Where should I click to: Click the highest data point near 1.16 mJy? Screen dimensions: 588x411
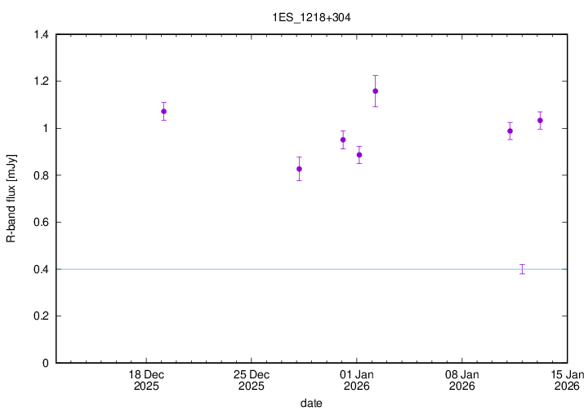(375, 91)
